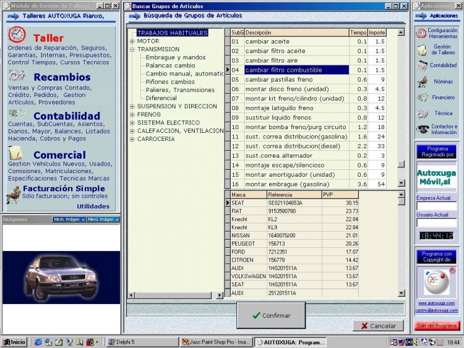Open the castro@autoxuga.com email link

point(437,310)
